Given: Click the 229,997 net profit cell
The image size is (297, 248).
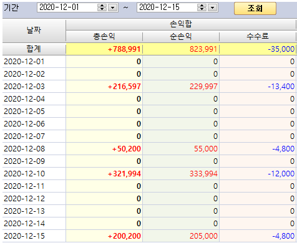Looking at the screenshot, I should point(181,87).
